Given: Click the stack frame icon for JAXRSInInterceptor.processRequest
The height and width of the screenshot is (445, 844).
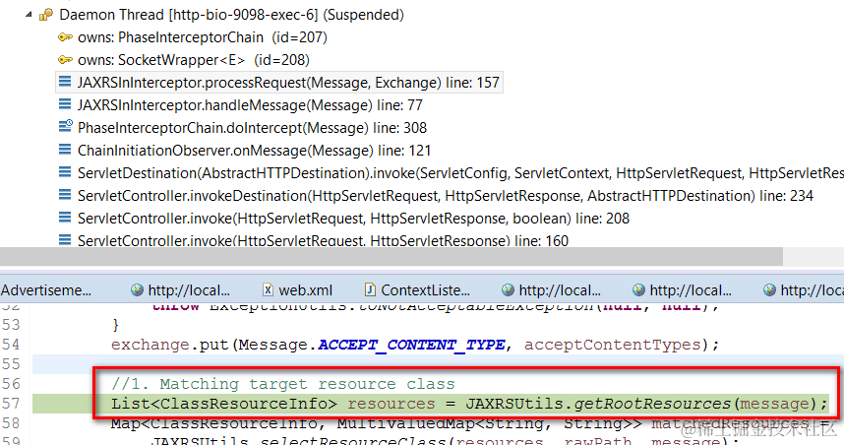Looking at the screenshot, I should 65,82.
